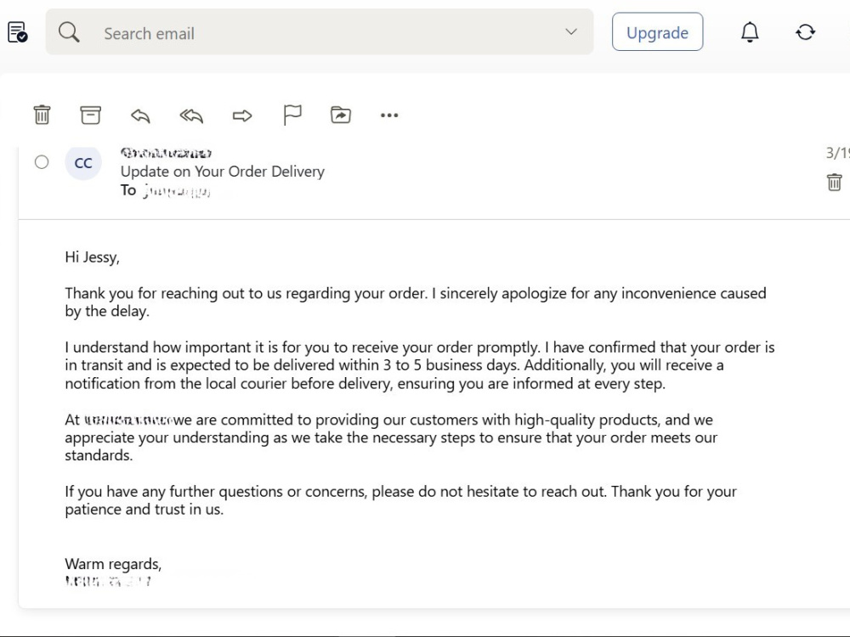Click the magnifying glass search icon
Screen dimensions: 850x637
coord(69,32)
